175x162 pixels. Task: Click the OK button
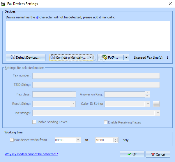click(132, 154)
